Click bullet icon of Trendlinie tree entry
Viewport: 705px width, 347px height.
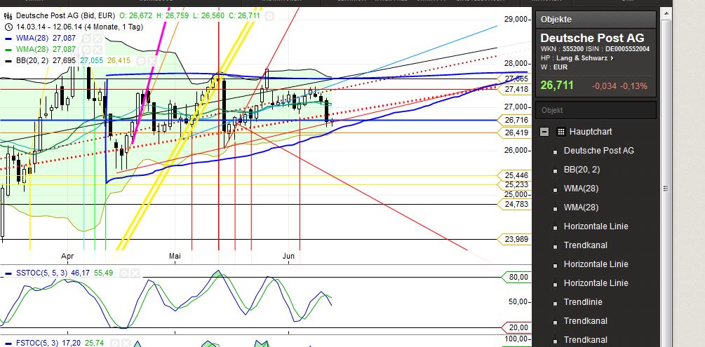point(555,303)
